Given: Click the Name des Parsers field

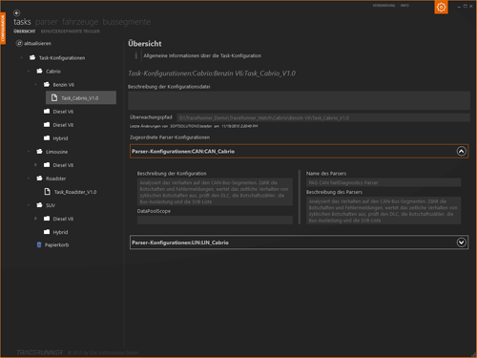Looking at the screenshot, I should (x=384, y=182).
